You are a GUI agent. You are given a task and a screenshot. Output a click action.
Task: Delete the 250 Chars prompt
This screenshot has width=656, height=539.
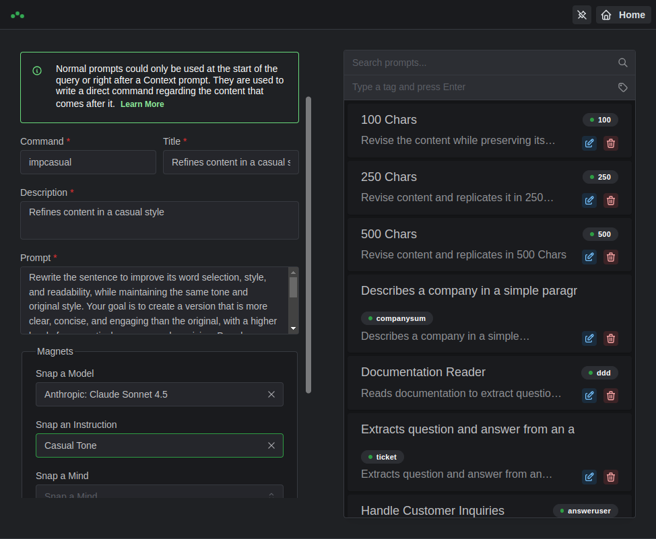click(611, 200)
